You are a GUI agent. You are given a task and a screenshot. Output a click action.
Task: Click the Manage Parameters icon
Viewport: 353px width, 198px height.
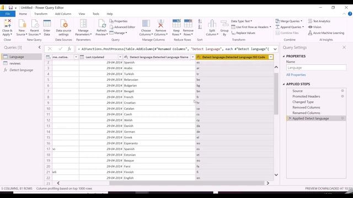(83, 24)
